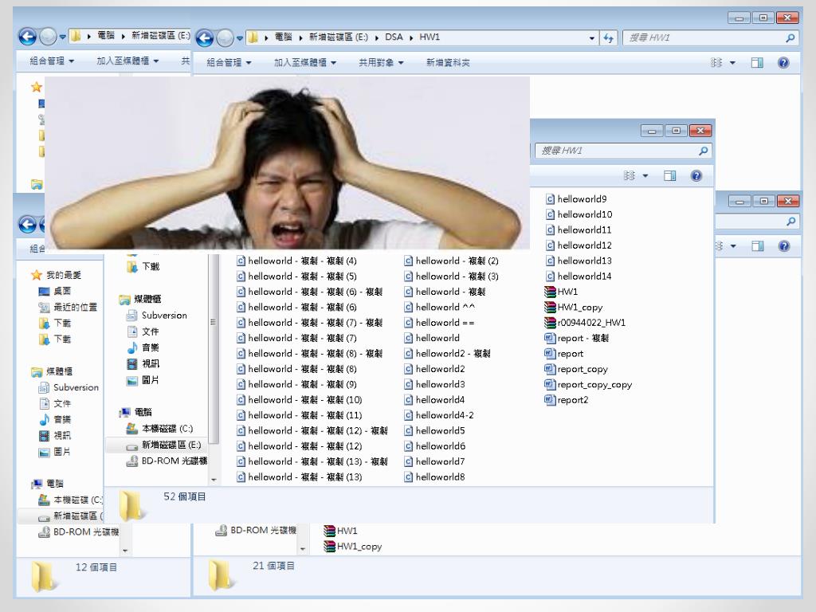Open 加入至媒體櫃 dropdown in DSA HW1 window
Image resolution: width=816 pixels, height=612 pixels.
tap(305, 63)
